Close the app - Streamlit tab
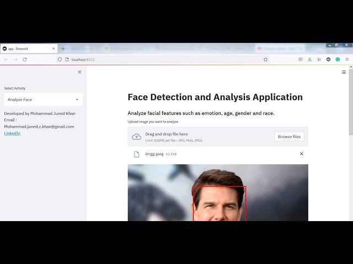The width and height of the screenshot is (353, 264). click(x=54, y=49)
